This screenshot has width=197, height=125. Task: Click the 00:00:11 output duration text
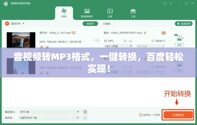[160, 41]
